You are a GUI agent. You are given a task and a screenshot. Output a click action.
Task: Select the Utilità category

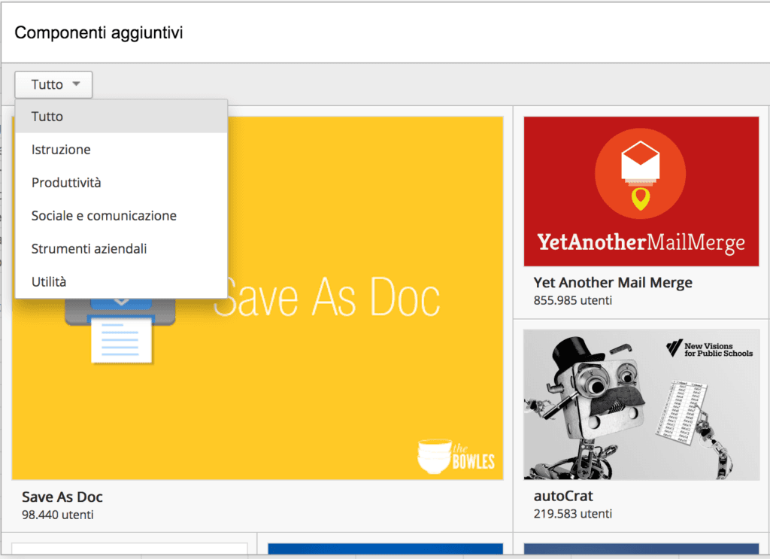pyautogui.click(x=121, y=281)
